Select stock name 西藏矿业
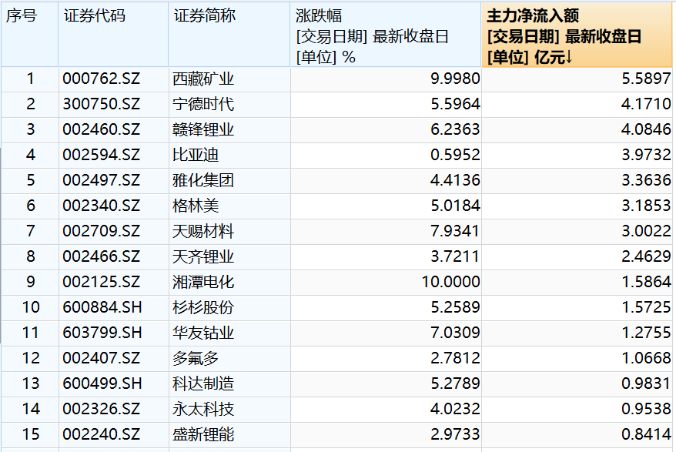The image size is (676, 452). pos(203,79)
